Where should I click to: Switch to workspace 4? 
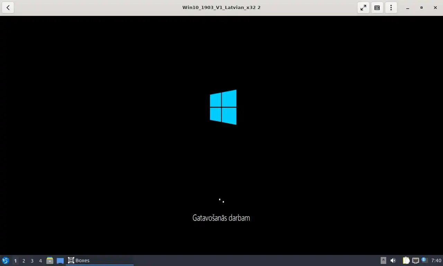pos(40,260)
